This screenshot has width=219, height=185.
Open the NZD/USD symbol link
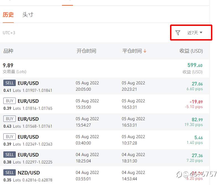coord(29,173)
